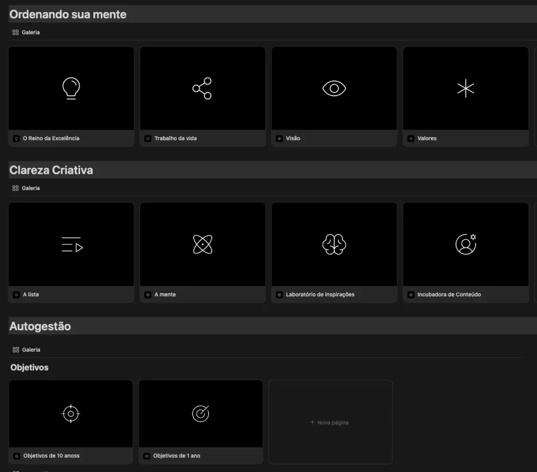Click the playlist icon on A lista card

click(x=72, y=245)
